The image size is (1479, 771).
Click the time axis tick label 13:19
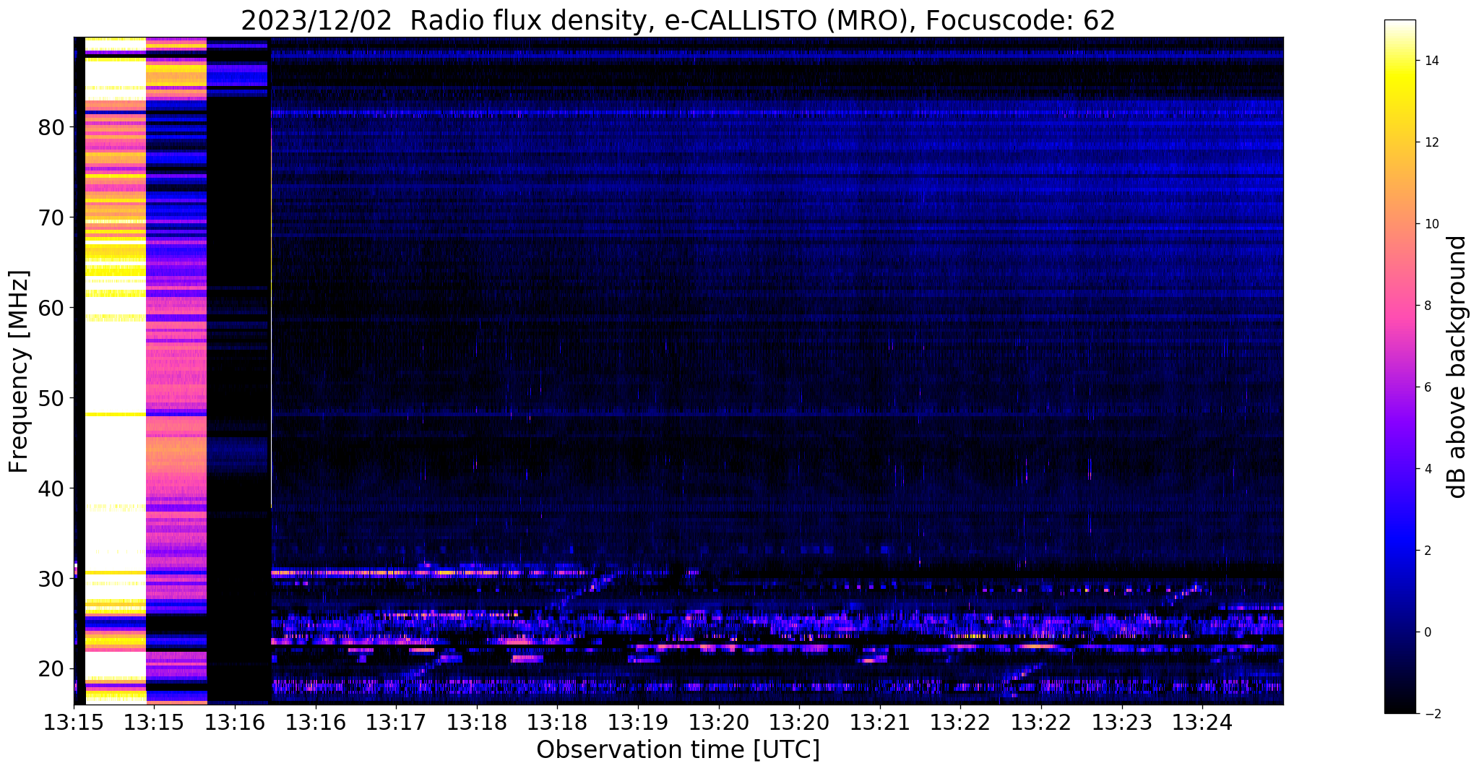(637, 722)
